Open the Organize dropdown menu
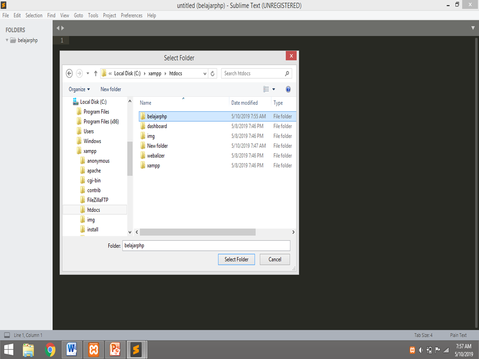Image resolution: width=479 pixels, height=359 pixels. coord(79,89)
